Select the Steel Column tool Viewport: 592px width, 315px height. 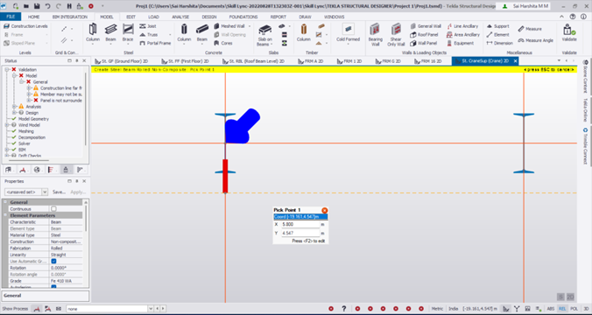[93, 32]
